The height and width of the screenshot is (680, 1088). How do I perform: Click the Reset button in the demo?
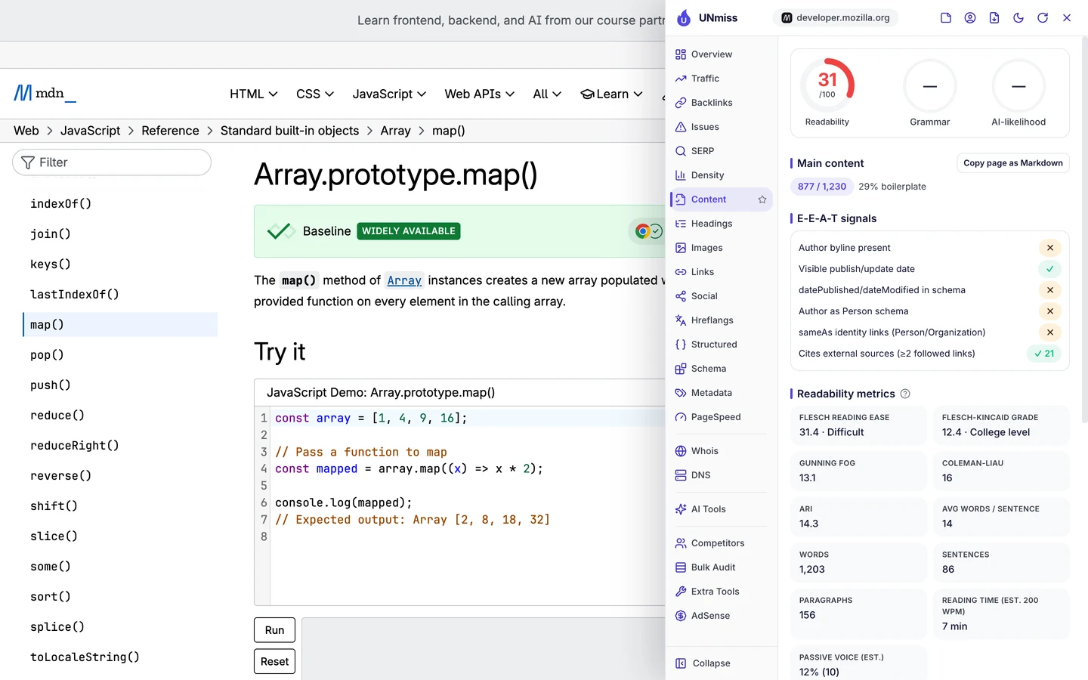coord(274,662)
